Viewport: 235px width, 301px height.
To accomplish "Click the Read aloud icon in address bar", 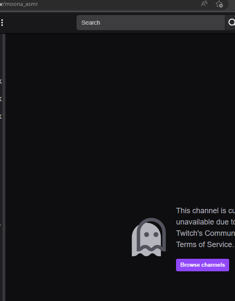I will point(204,4).
